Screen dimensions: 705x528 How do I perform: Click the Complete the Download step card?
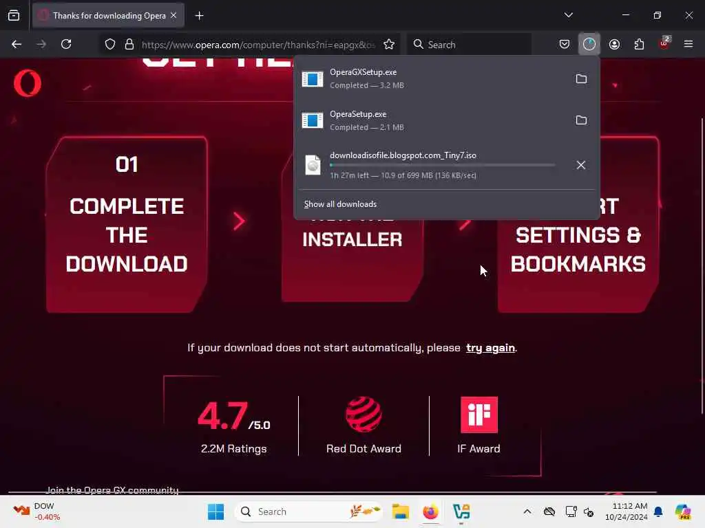pos(127,225)
